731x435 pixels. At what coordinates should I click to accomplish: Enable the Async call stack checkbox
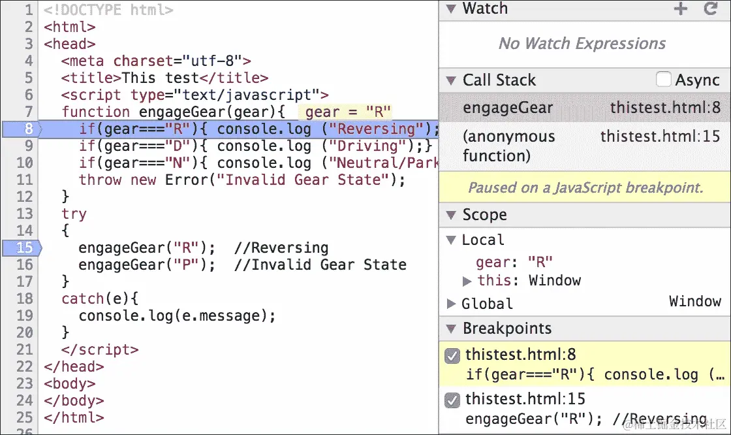pyautogui.click(x=663, y=80)
